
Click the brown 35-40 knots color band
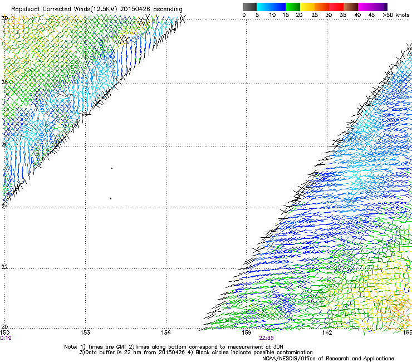point(351,7)
